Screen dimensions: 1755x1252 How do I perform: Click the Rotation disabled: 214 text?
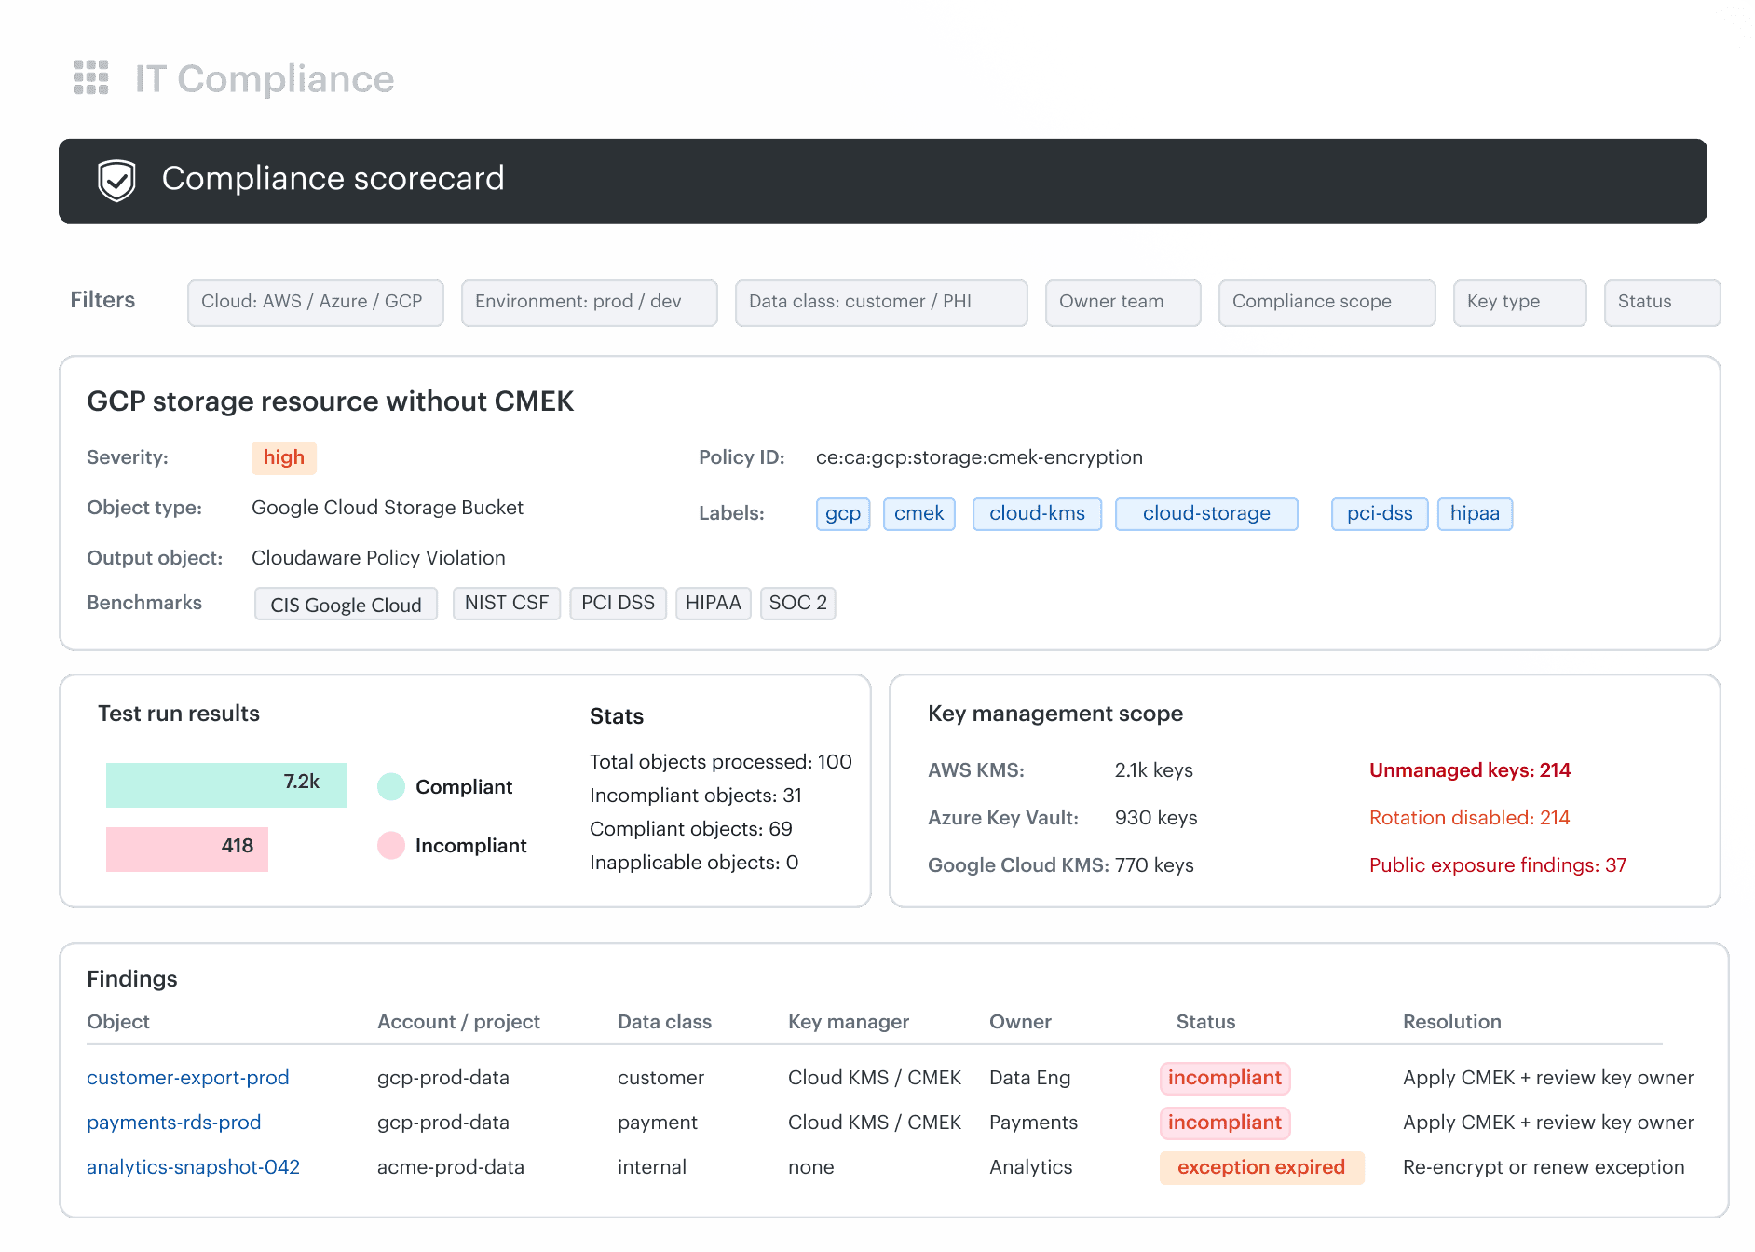pyautogui.click(x=1470, y=818)
